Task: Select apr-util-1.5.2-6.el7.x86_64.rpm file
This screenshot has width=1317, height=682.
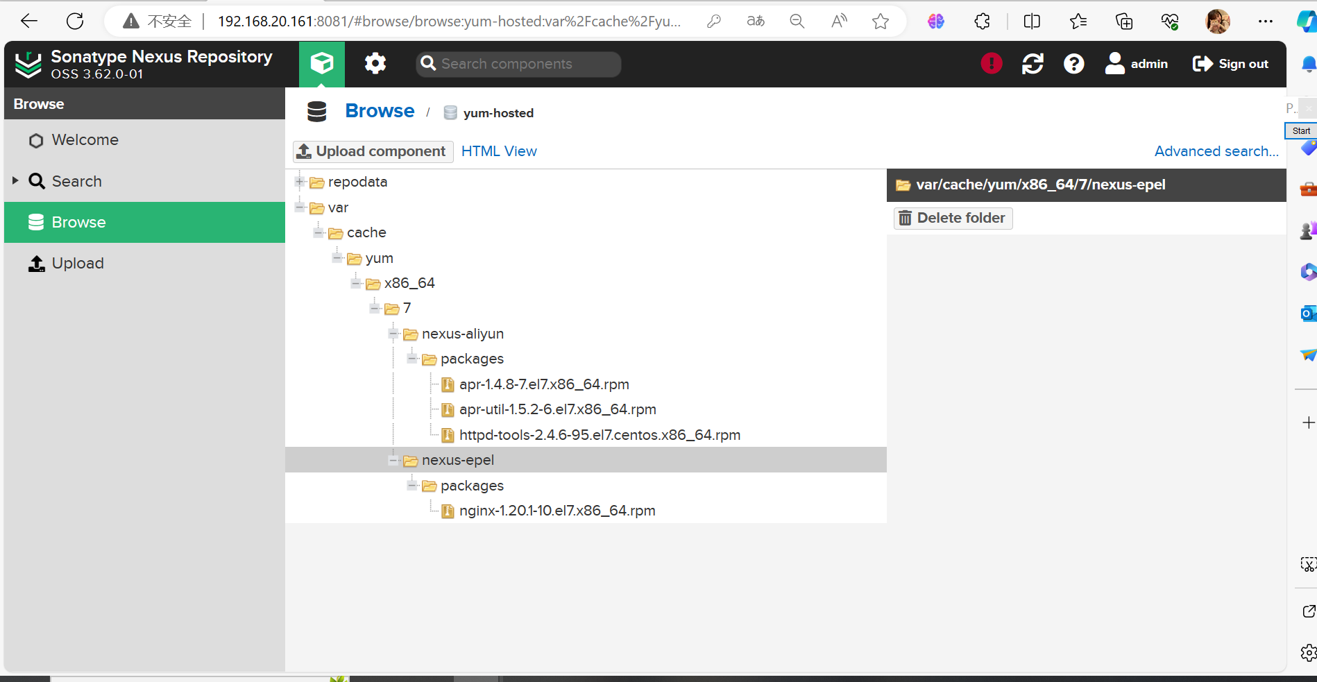Action: [557, 409]
